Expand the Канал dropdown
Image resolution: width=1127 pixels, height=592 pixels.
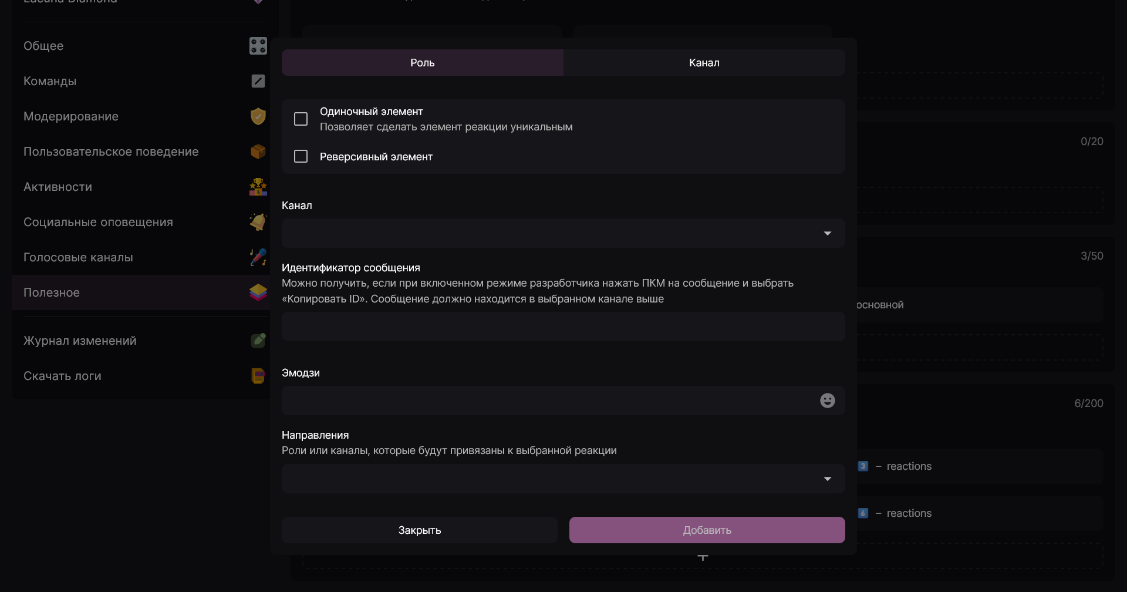pyautogui.click(x=563, y=233)
